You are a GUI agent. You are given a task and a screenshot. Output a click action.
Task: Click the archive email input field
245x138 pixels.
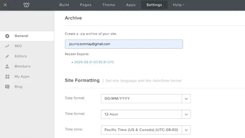pyautogui.click(x=124, y=44)
